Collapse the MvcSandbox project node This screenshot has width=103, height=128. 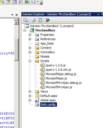[x=25, y=30]
